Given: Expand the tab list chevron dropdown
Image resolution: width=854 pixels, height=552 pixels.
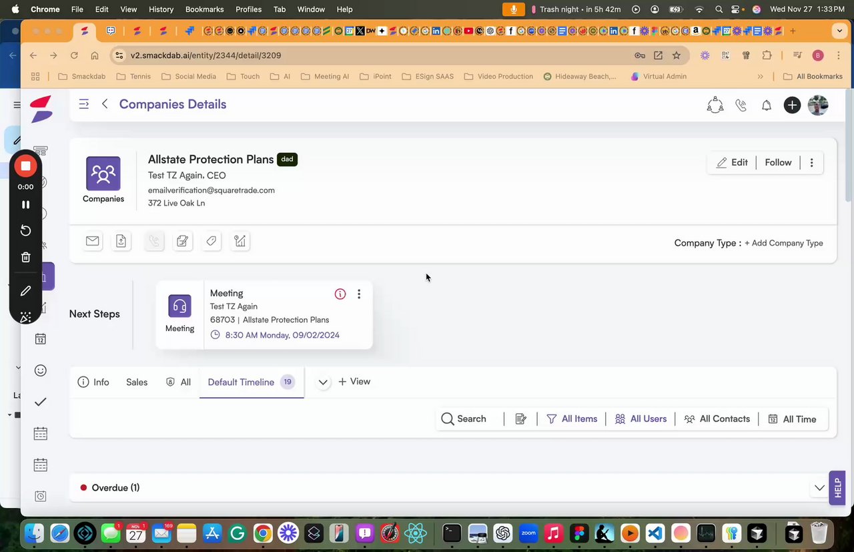Looking at the screenshot, I should (x=323, y=382).
